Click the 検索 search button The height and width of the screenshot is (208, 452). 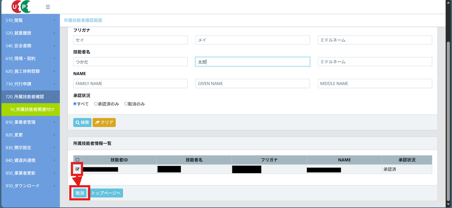click(x=82, y=122)
